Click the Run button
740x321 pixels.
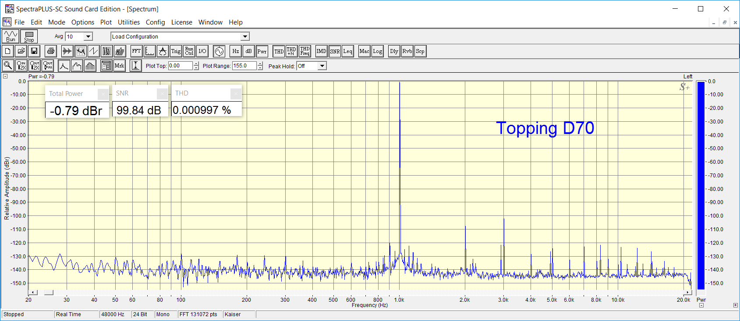[11, 36]
